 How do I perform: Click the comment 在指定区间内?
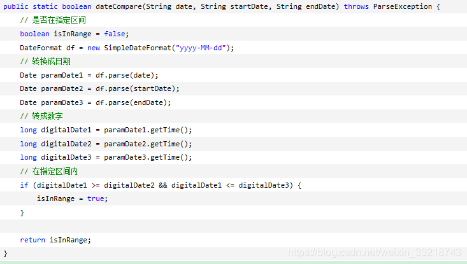pos(49,171)
